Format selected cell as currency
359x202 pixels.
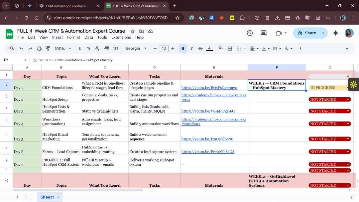(80, 48)
